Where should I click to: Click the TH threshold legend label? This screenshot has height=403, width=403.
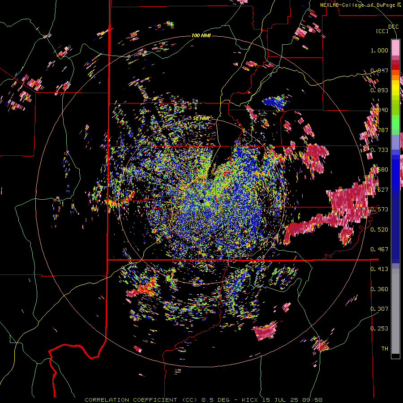coord(385,349)
